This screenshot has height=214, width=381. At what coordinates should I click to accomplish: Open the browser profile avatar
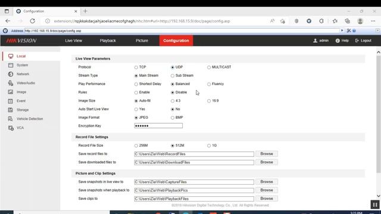click(360, 21)
